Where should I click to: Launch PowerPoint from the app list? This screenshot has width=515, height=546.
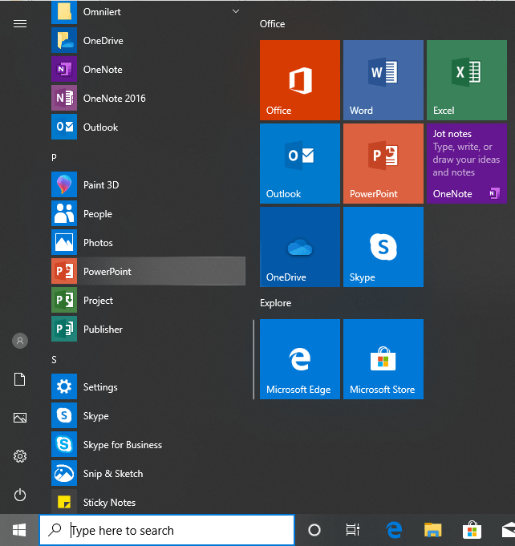coord(148,271)
